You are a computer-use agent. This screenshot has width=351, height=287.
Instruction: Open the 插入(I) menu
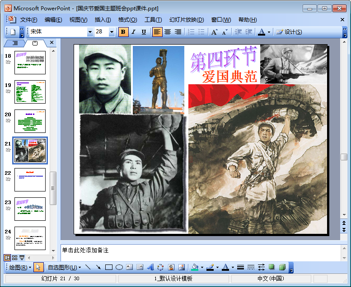[103, 20]
